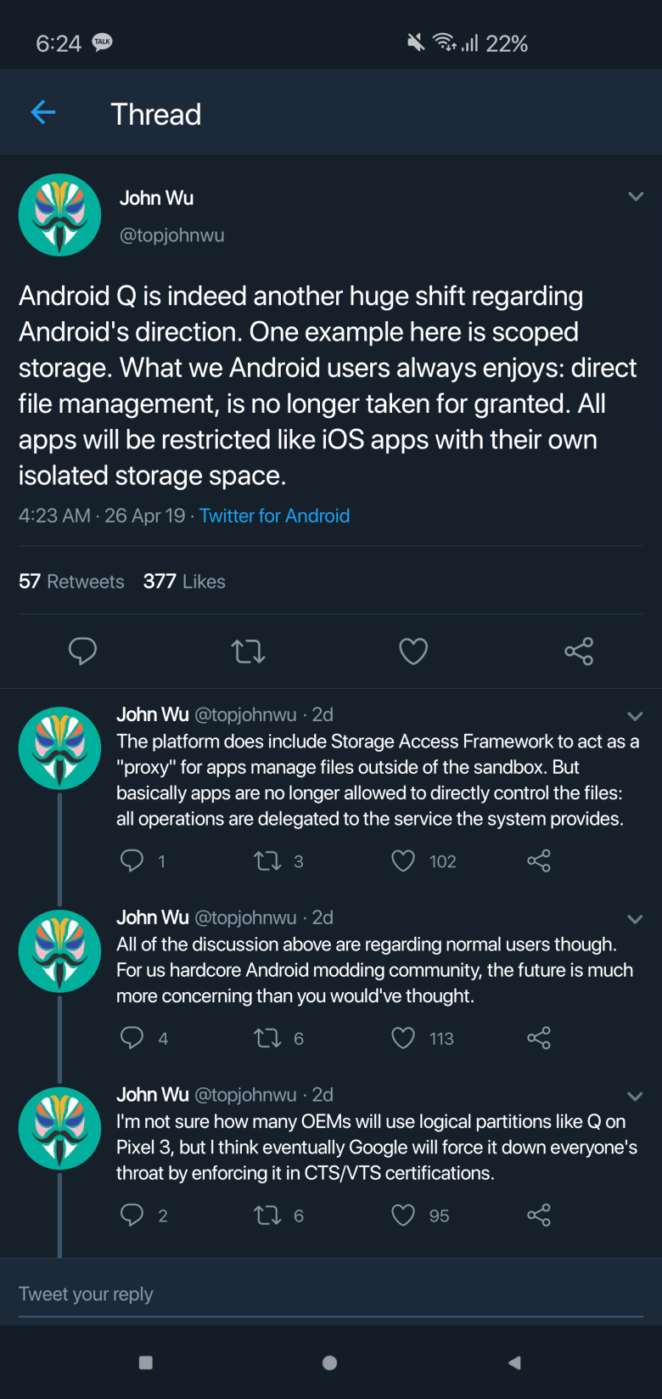This screenshot has height=1399, width=662.
Task: View the 377 Likes list
Action: pyautogui.click(x=184, y=582)
